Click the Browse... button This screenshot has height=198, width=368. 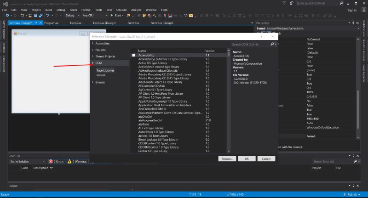(x=227, y=158)
